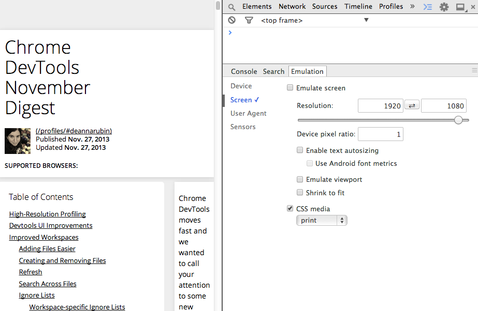
Task: Select the Emulation drawer tab
Action: tap(307, 71)
